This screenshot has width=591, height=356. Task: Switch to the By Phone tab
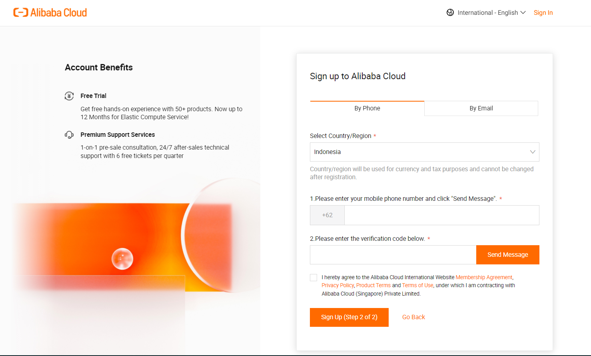[x=367, y=108]
